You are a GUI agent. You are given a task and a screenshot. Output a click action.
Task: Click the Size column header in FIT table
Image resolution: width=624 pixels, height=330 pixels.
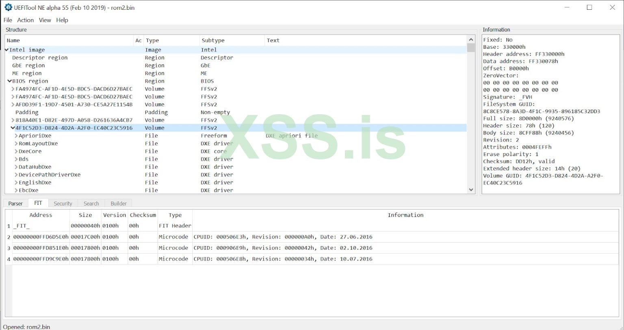[85, 215]
